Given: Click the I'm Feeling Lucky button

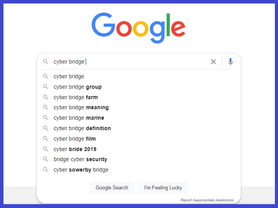Looking at the screenshot, I should click(163, 187).
